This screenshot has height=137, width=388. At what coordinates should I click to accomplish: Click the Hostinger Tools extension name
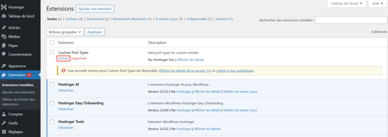71,121
